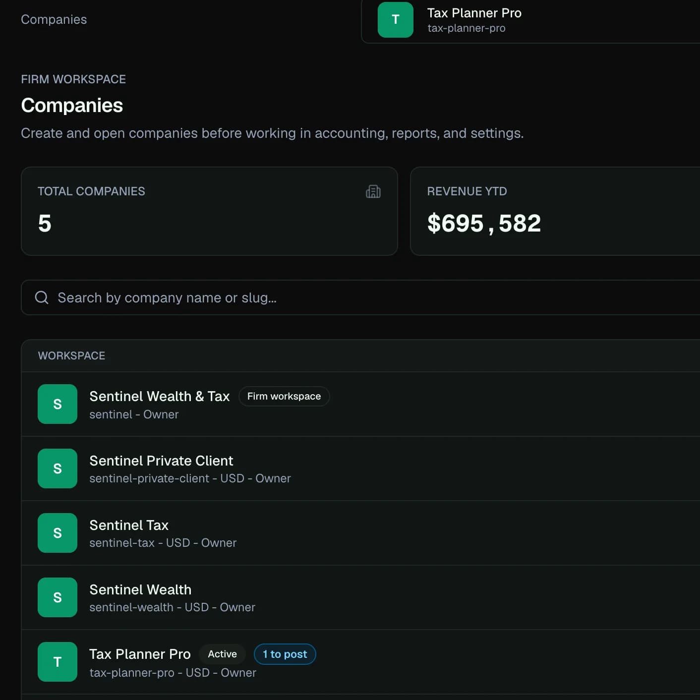This screenshot has width=700, height=700.
Task: Click the Firm workspace badge
Action: [x=284, y=396]
